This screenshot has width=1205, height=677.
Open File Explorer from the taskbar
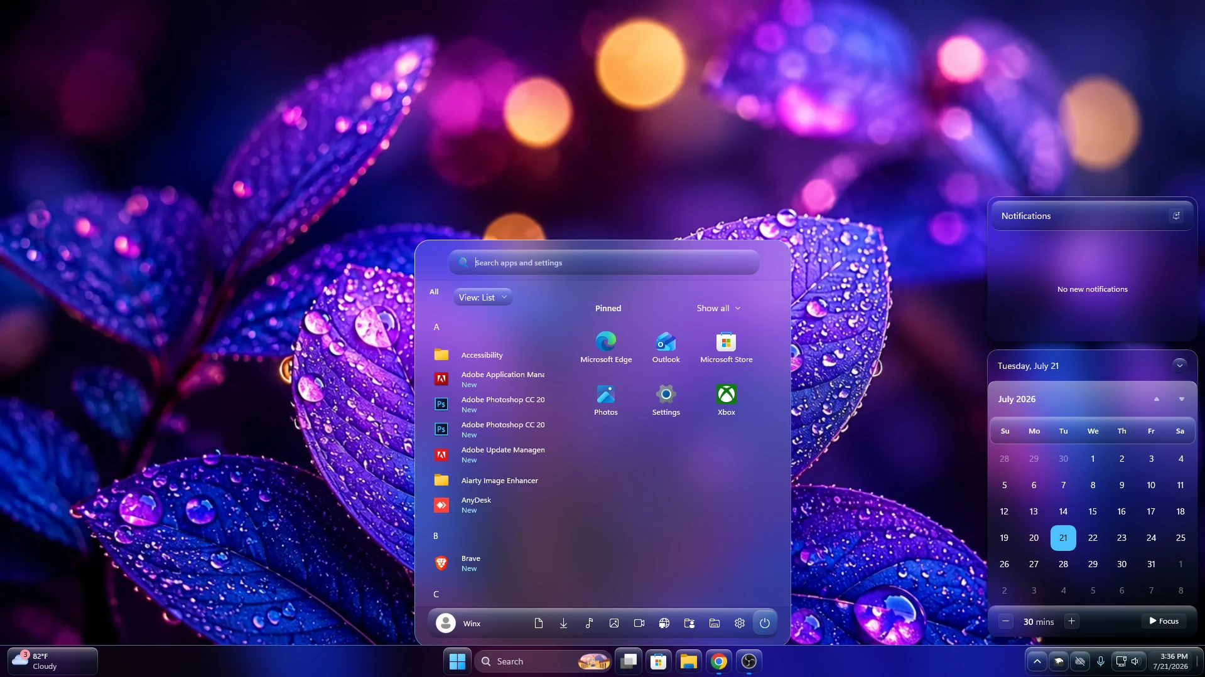click(688, 661)
